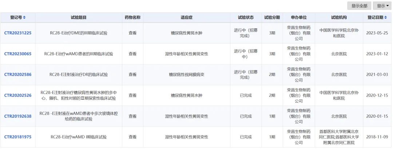
Task: Open trial CTR20181975 link
Action: [x=18, y=137]
